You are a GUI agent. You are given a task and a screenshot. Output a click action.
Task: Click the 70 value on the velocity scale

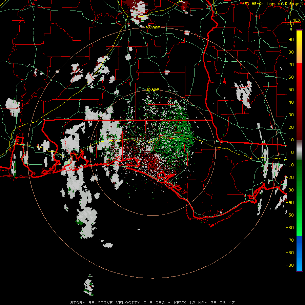click(x=291, y=65)
